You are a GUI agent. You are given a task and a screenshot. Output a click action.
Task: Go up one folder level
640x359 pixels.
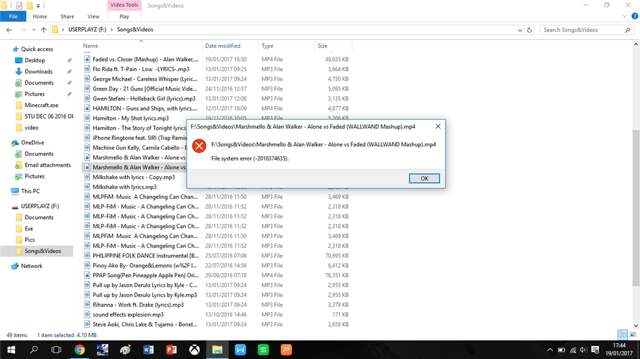pyautogui.click(x=43, y=30)
